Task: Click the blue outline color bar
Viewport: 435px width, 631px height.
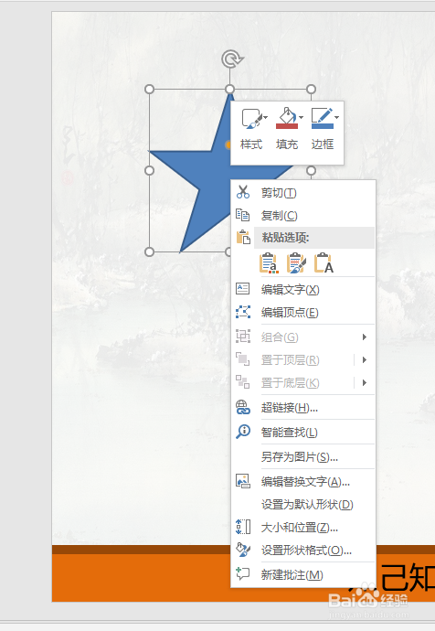Action: [x=323, y=126]
